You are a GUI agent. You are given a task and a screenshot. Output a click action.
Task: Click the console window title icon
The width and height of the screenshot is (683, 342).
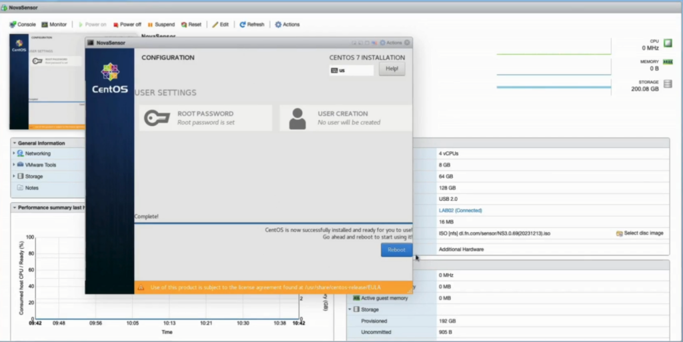tap(91, 43)
